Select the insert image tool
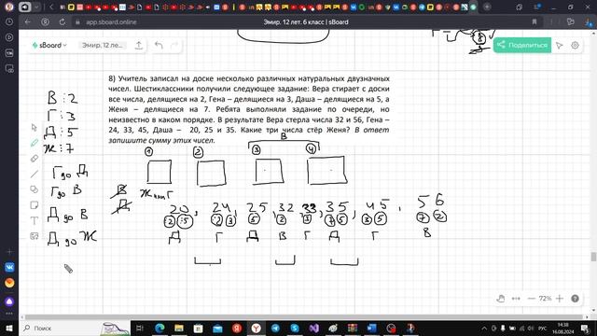 point(35,236)
